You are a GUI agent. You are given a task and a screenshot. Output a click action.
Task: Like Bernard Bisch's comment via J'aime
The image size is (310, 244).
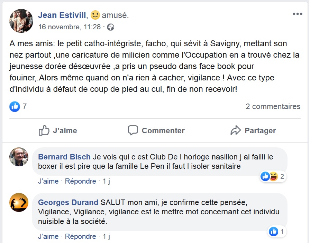pyautogui.click(x=48, y=181)
